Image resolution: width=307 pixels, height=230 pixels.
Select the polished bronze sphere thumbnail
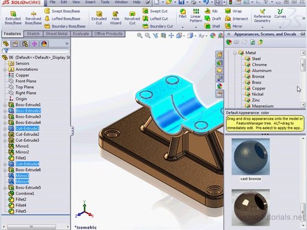[x=251, y=208]
